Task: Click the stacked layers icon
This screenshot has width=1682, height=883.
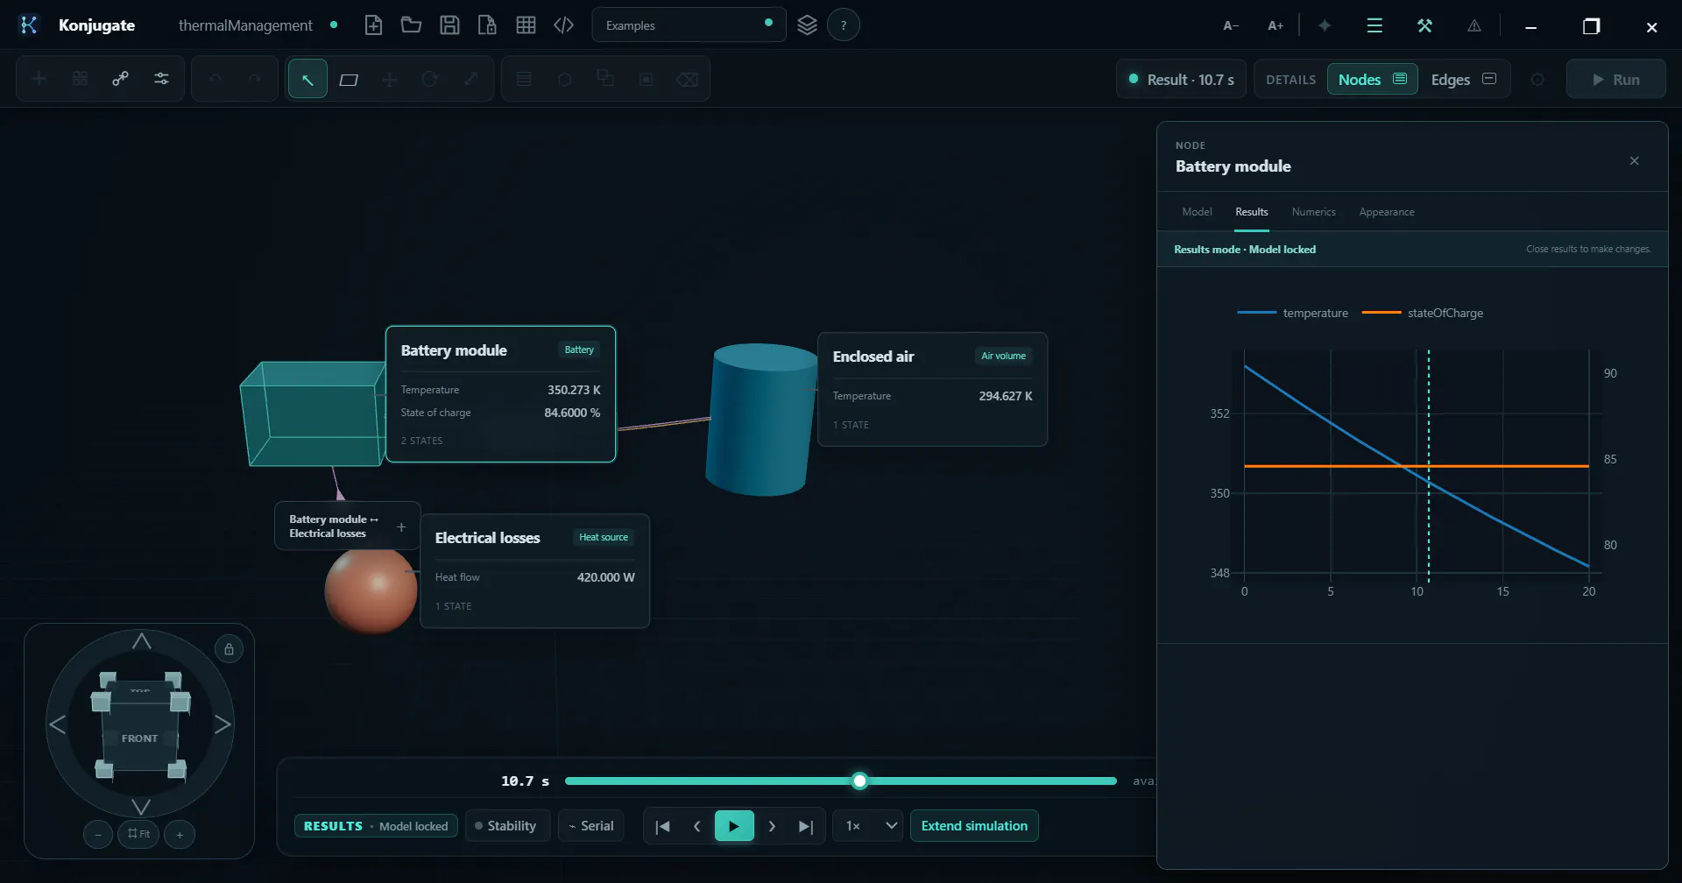Action: tap(807, 25)
